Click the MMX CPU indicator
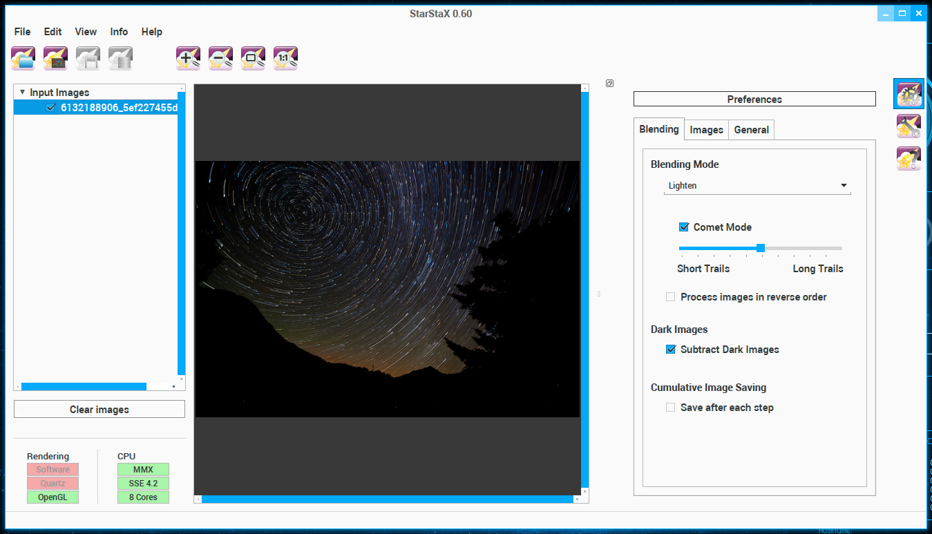This screenshot has height=534, width=932. [x=143, y=470]
